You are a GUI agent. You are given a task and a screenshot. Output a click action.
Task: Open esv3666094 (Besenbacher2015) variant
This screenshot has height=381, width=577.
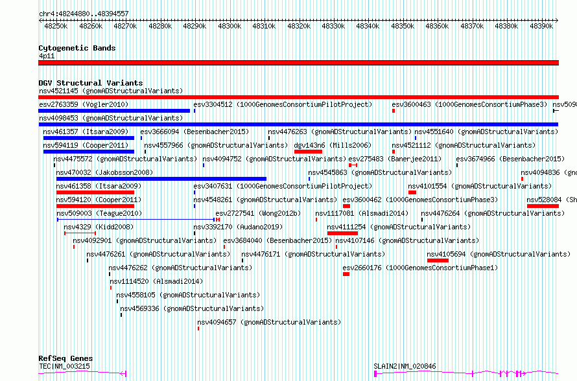(x=194, y=132)
